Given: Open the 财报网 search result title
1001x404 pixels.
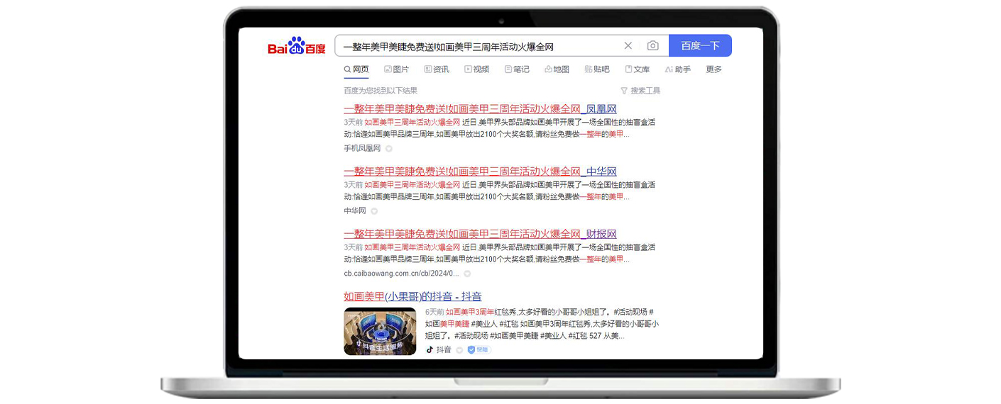Looking at the screenshot, I should (481, 234).
